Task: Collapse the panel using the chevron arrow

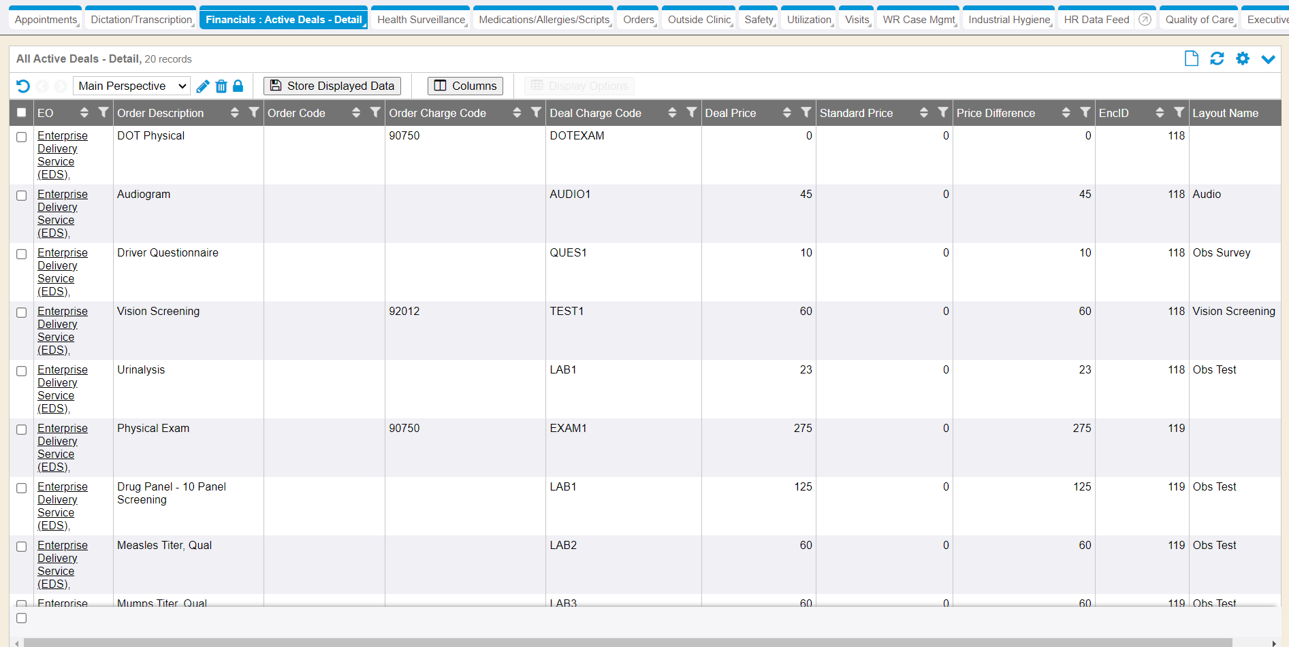Action: click(1268, 59)
